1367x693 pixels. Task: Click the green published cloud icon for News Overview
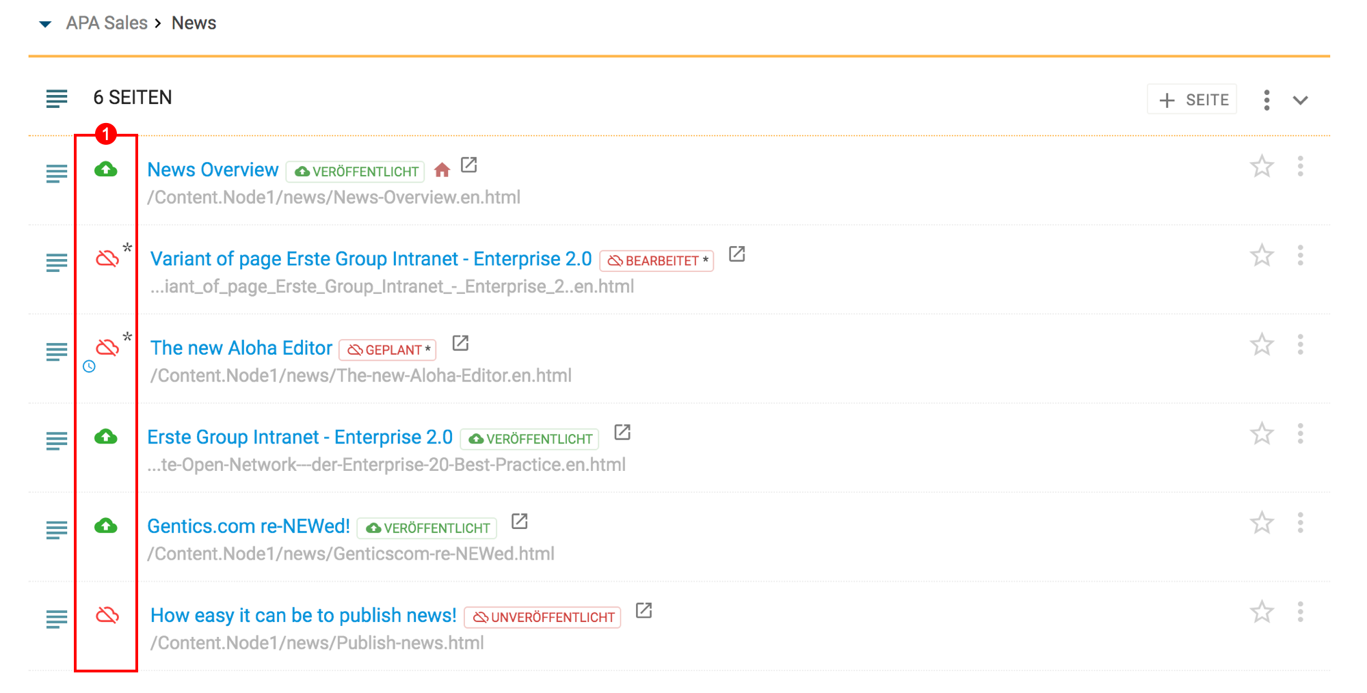point(106,169)
